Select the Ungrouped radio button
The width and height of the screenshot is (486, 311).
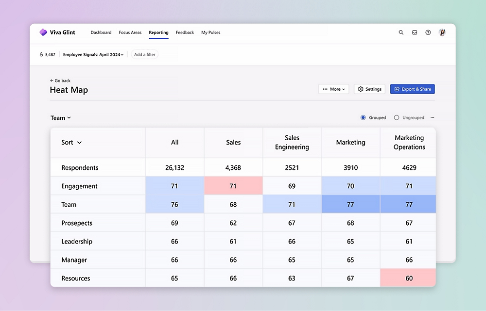point(397,118)
